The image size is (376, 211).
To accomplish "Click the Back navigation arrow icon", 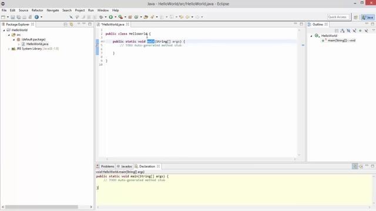I will click(x=187, y=17).
